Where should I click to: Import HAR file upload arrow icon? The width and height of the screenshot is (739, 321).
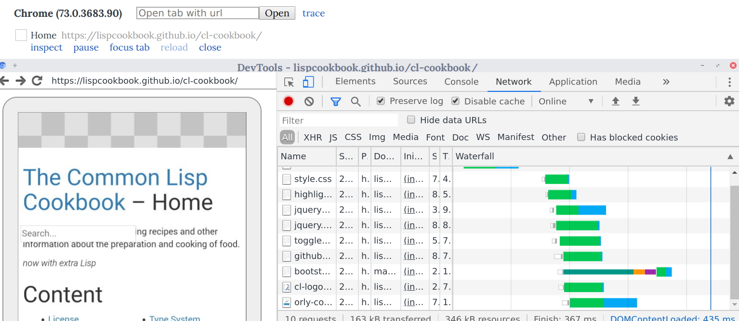[x=615, y=101]
